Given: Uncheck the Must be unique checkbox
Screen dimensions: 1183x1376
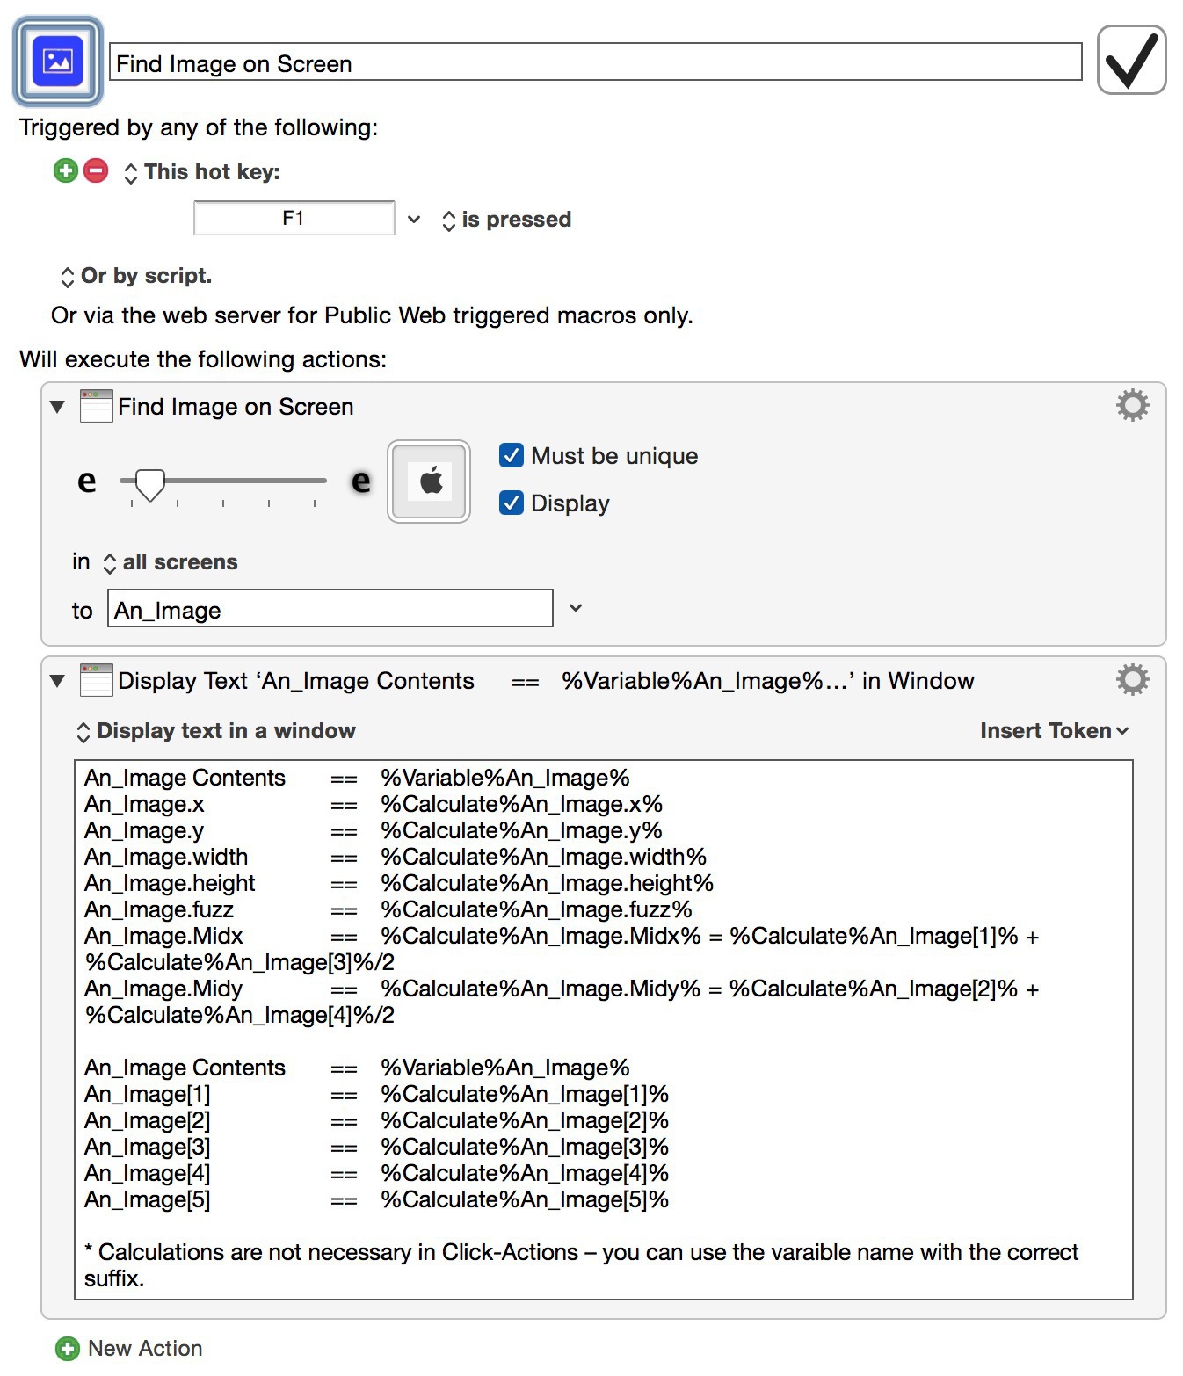Looking at the screenshot, I should [512, 455].
